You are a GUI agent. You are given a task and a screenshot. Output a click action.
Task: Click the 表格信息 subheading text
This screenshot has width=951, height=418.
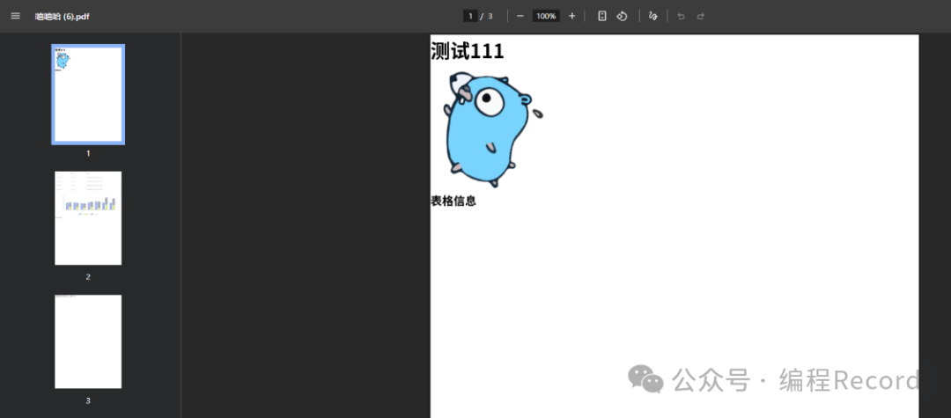pos(453,201)
